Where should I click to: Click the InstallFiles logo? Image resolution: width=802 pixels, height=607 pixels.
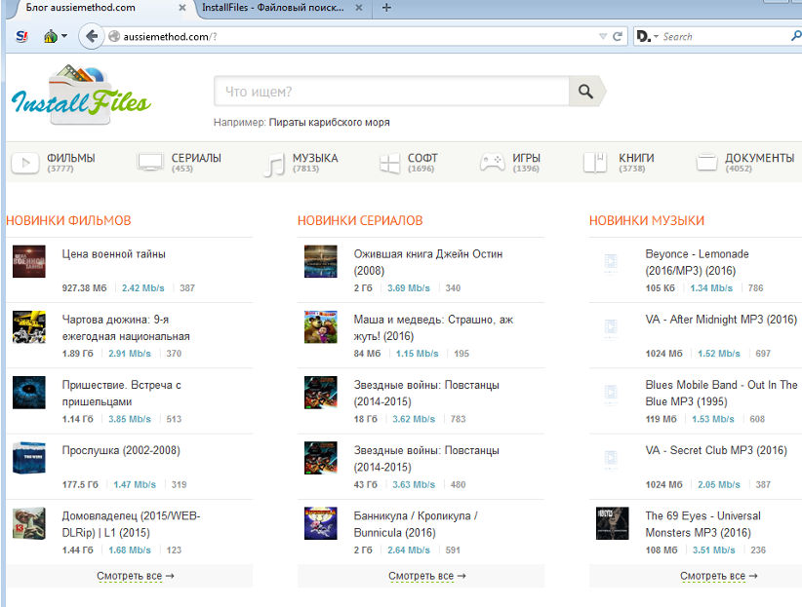pos(81,94)
